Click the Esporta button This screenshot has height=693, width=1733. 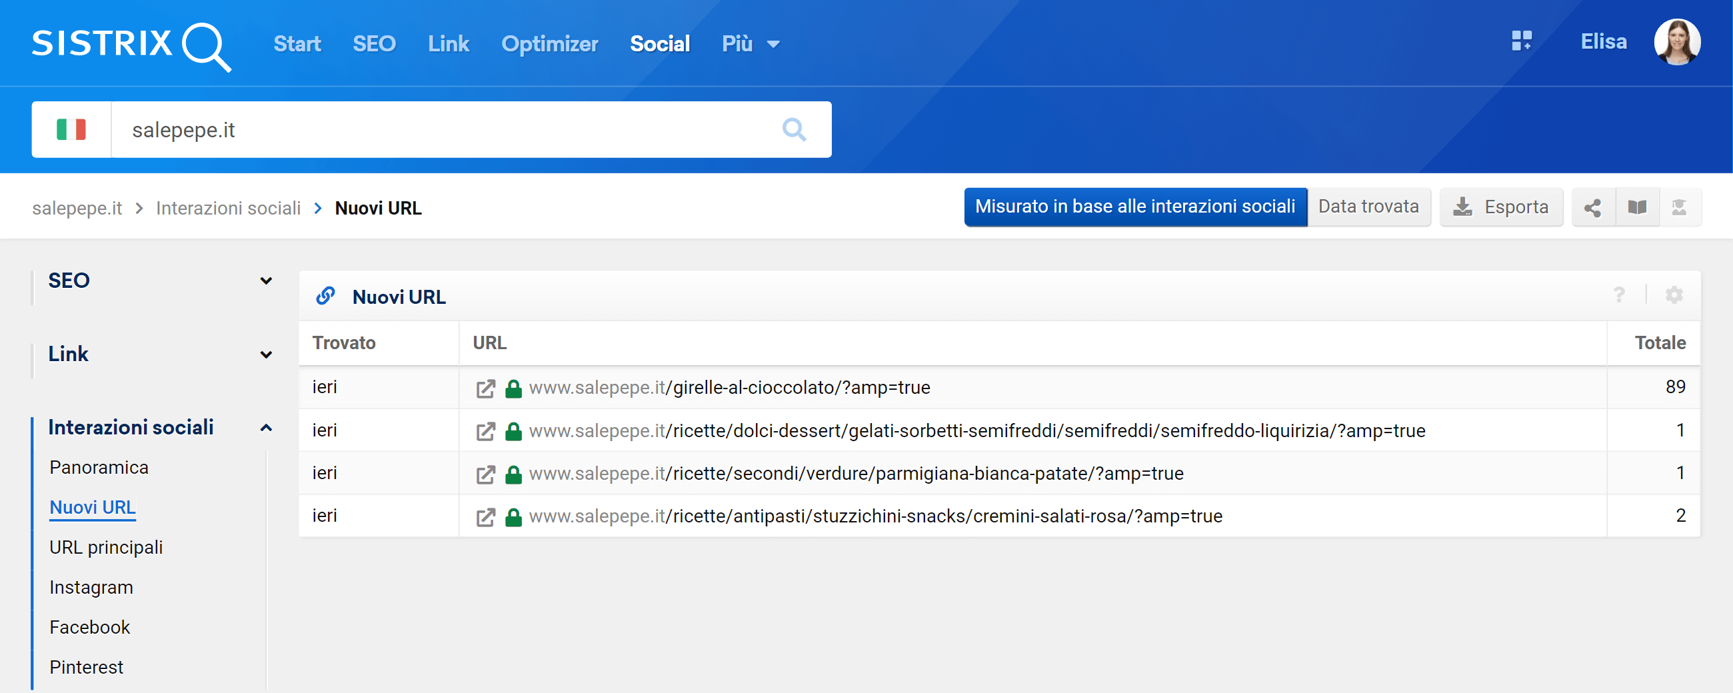(1501, 207)
